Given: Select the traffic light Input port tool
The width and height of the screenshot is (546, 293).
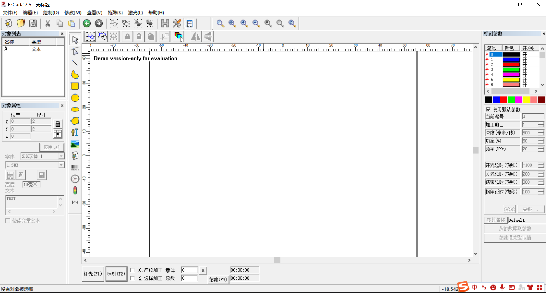Looking at the screenshot, I should coord(75,190).
